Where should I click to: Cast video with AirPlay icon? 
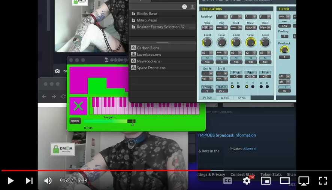click(304, 181)
